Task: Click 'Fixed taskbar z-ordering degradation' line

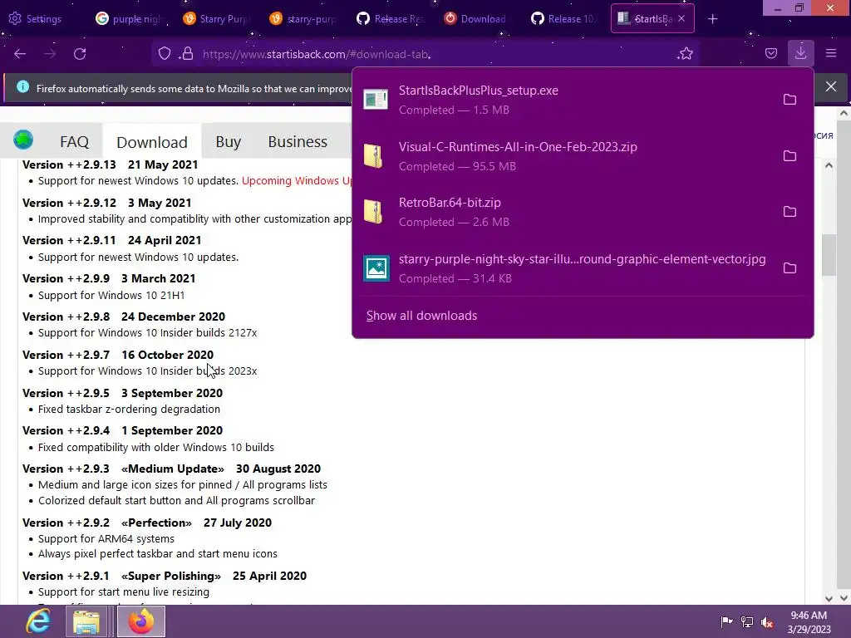Action: coord(129,409)
